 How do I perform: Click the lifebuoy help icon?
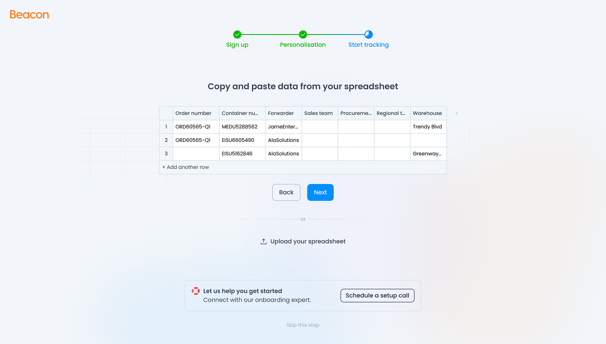[196, 291]
